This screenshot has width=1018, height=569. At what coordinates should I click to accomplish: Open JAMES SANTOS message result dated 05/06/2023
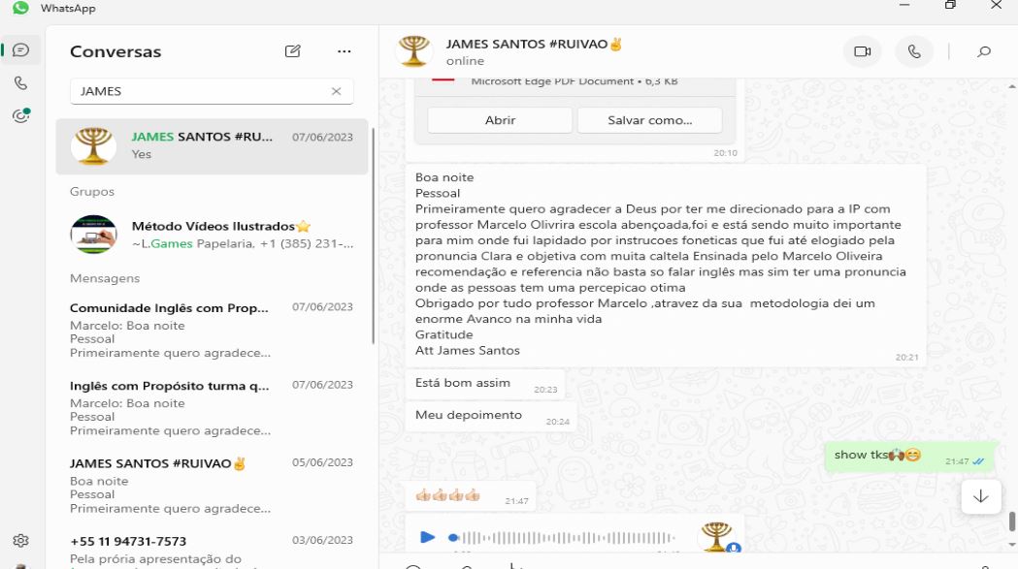[x=212, y=486]
